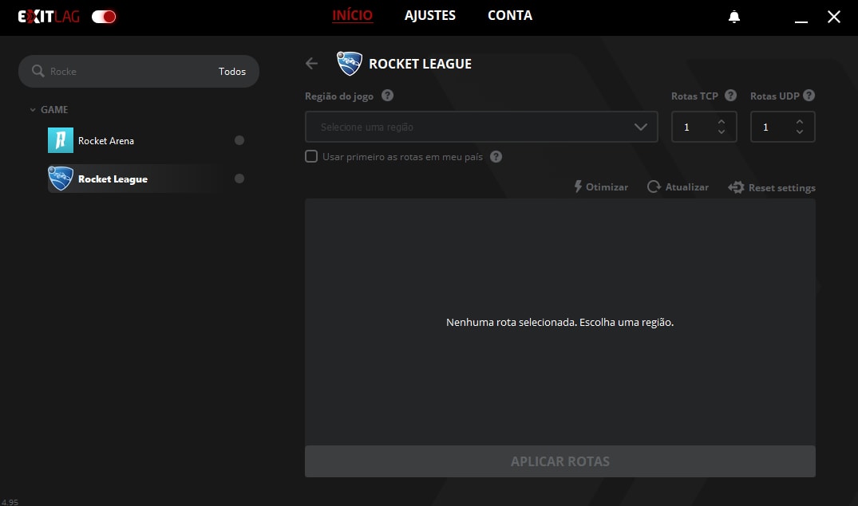
Task: Click the Rotas UDP number field
Action: tap(782, 127)
